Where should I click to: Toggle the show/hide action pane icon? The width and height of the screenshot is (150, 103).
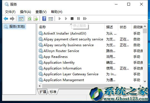coord(51,19)
